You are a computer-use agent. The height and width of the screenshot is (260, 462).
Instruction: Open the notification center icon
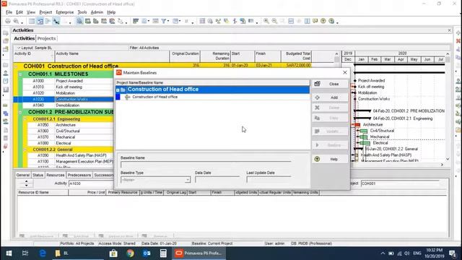[x=453, y=253]
